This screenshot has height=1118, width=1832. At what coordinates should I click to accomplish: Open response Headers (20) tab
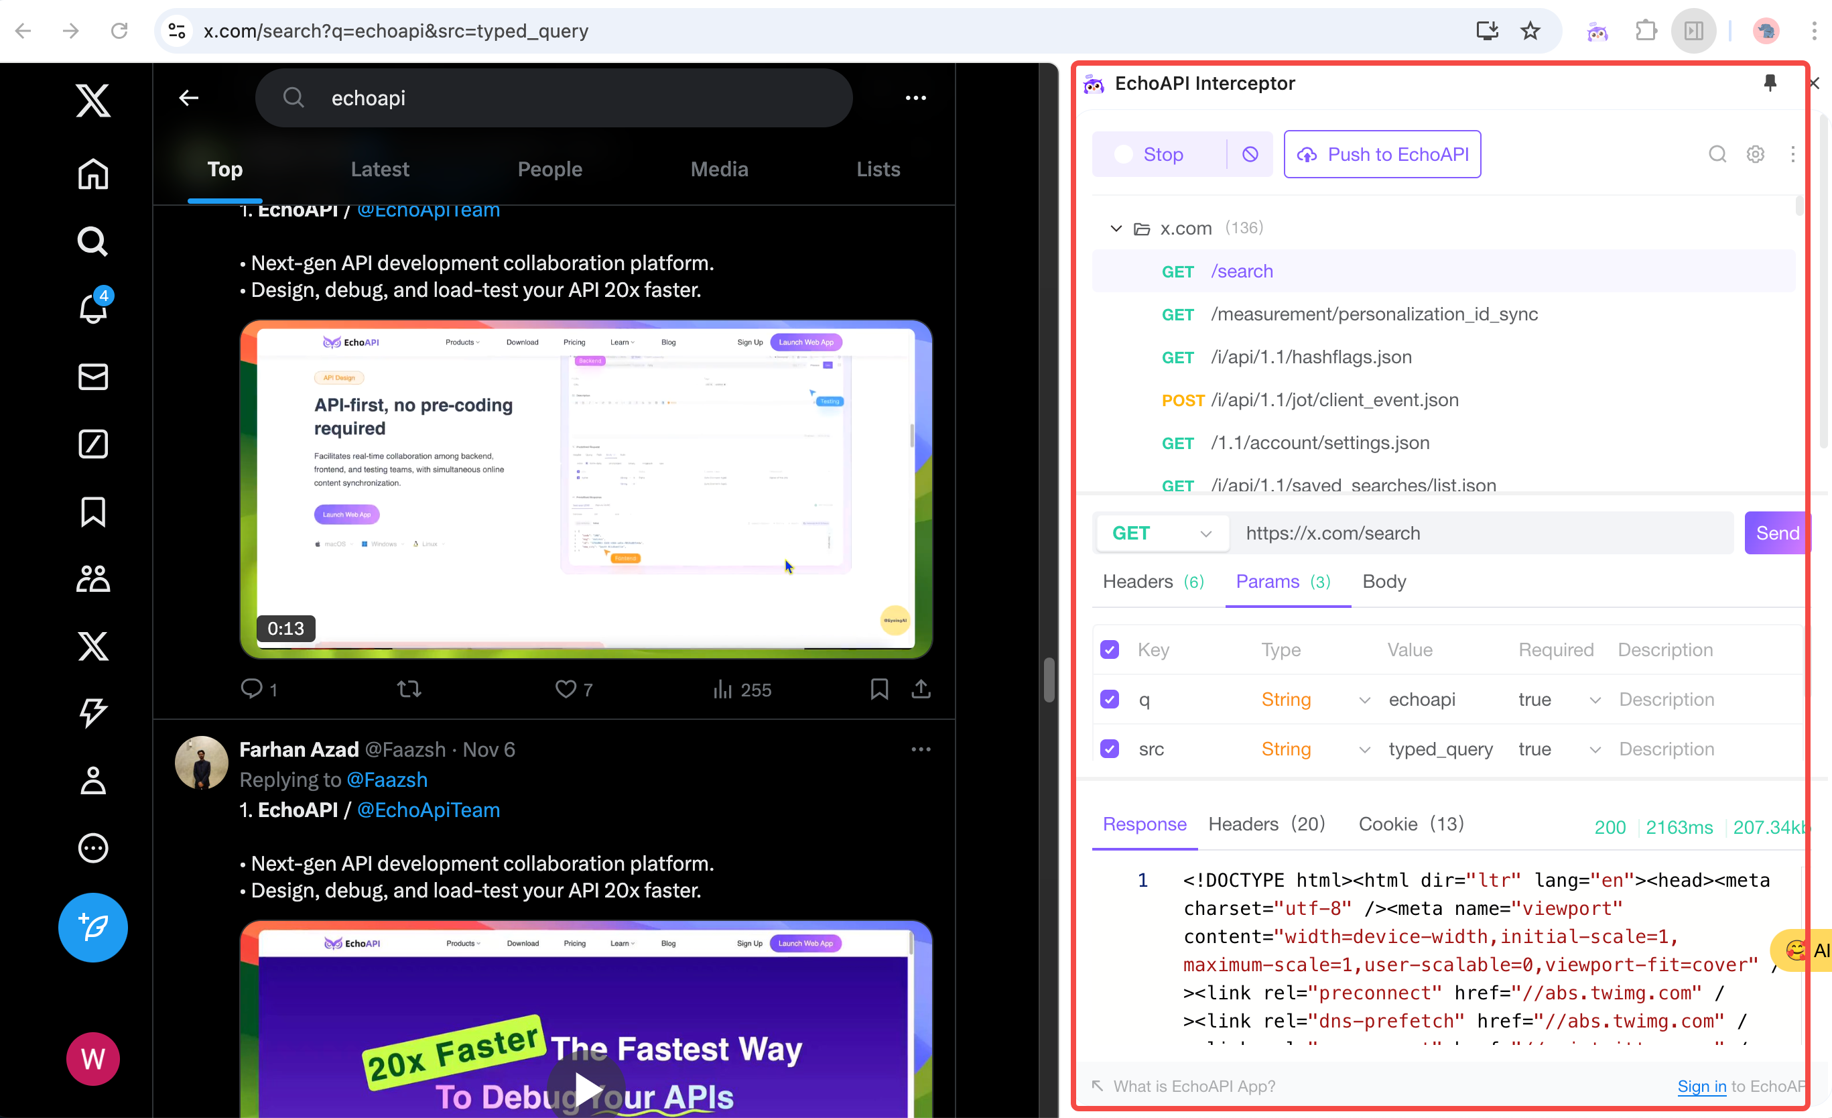[1266, 824]
